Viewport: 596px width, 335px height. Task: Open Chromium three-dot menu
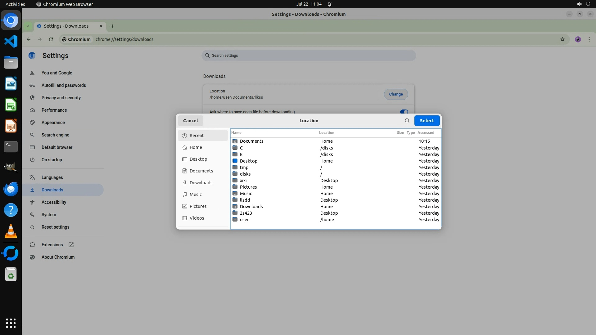tap(589, 39)
